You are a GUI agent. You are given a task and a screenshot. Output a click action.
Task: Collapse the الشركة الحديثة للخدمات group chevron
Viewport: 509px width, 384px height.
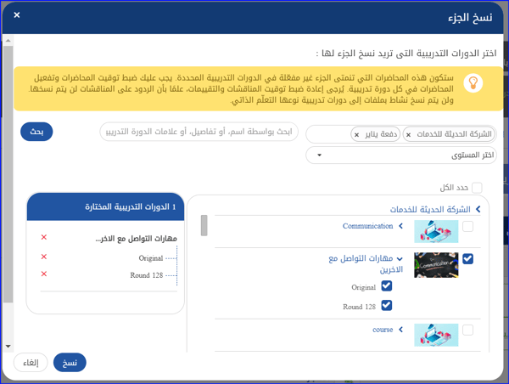[478, 209]
